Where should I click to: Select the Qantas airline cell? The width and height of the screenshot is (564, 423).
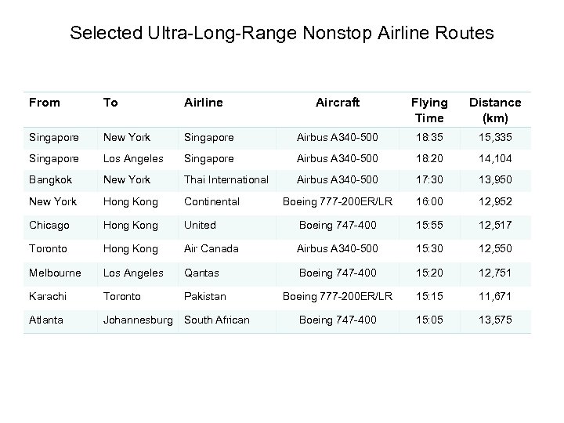coord(201,272)
